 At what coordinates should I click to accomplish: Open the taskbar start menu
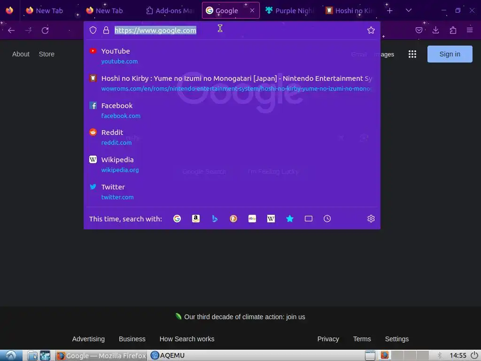click(11, 355)
